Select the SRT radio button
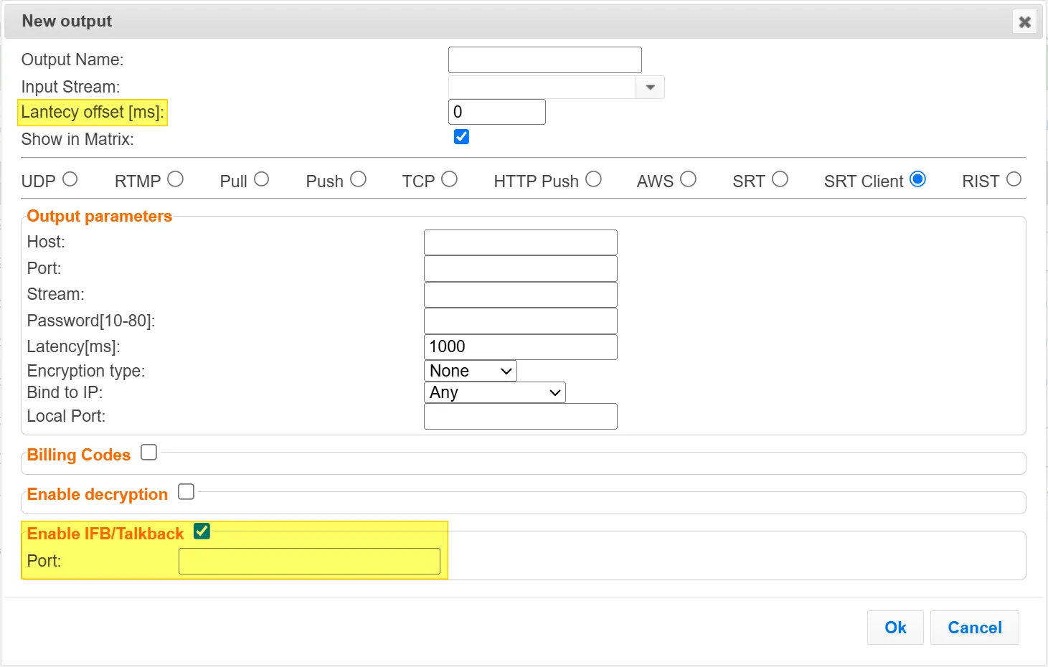Viewport: 1048px width, 667px height. 780,179
